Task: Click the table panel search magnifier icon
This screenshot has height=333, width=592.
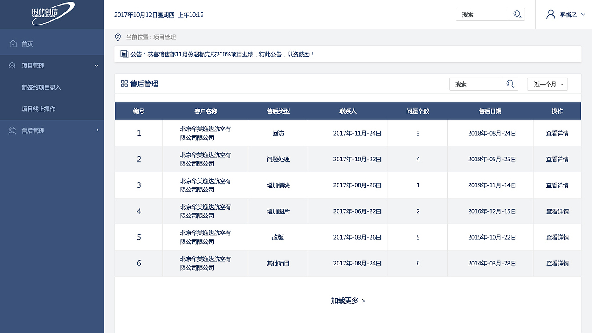Action: point(511,84)
